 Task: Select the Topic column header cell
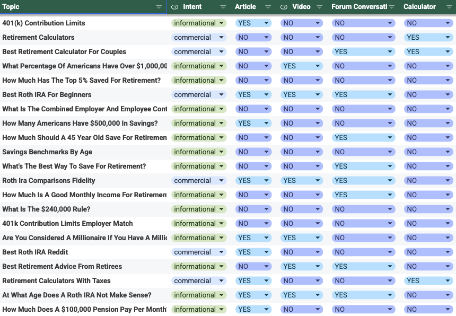point(80,7)
